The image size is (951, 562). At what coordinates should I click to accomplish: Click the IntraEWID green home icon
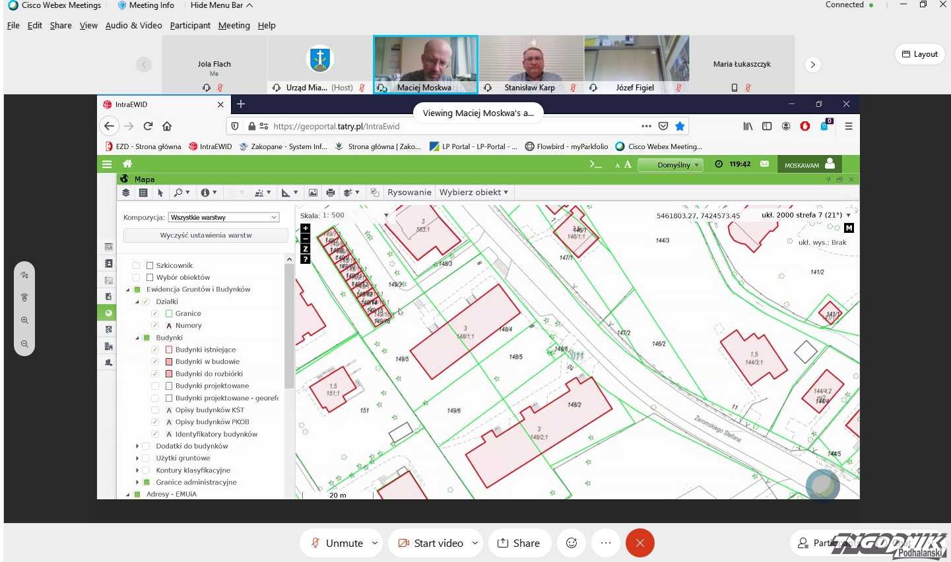point(127,164)
